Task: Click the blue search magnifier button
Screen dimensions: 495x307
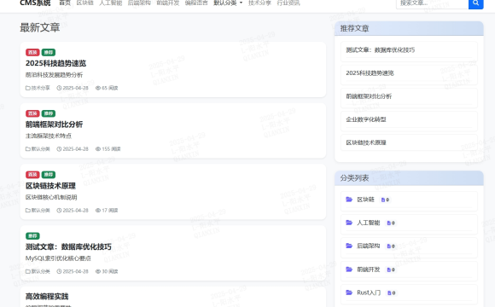Action: coord(475,3)
